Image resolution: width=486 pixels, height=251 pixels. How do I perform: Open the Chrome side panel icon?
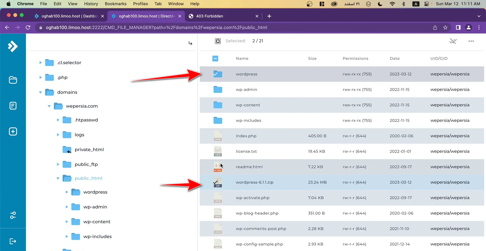[x=458, y=27]
